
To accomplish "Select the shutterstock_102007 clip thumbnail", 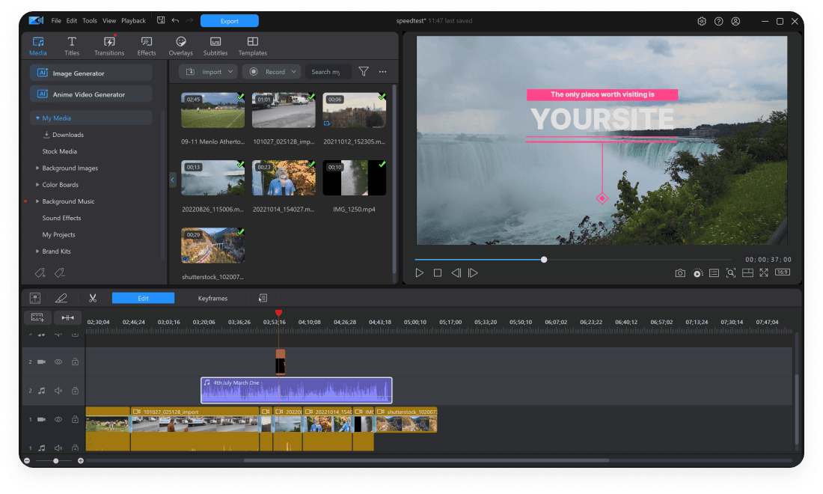I will (x=212, y=246).
